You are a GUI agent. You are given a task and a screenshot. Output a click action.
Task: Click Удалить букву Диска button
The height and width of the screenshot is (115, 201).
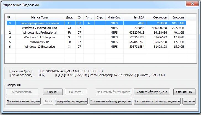(x=152, y=92)
